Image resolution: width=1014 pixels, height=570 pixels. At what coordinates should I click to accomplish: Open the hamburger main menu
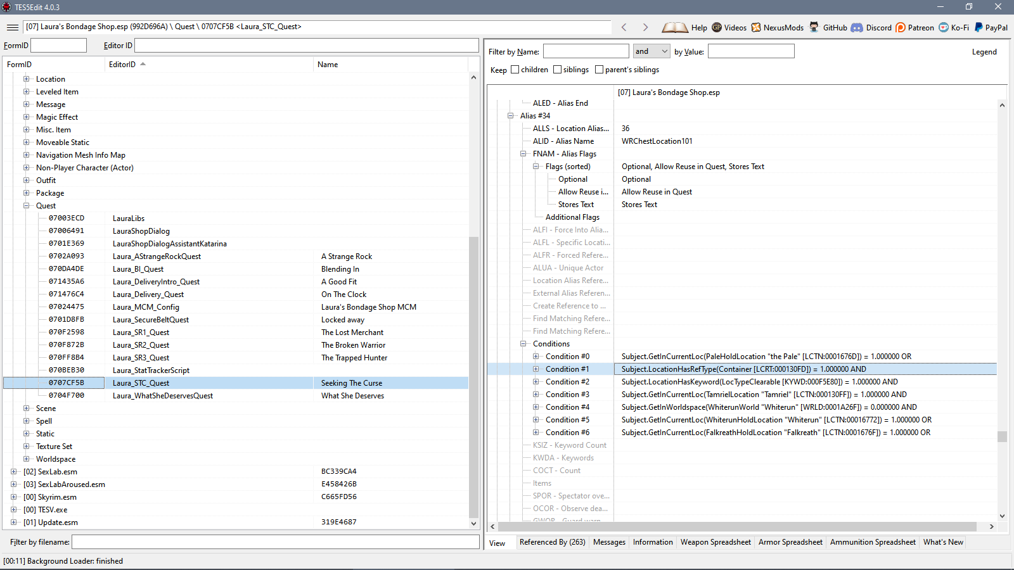[x=12, y=27]
